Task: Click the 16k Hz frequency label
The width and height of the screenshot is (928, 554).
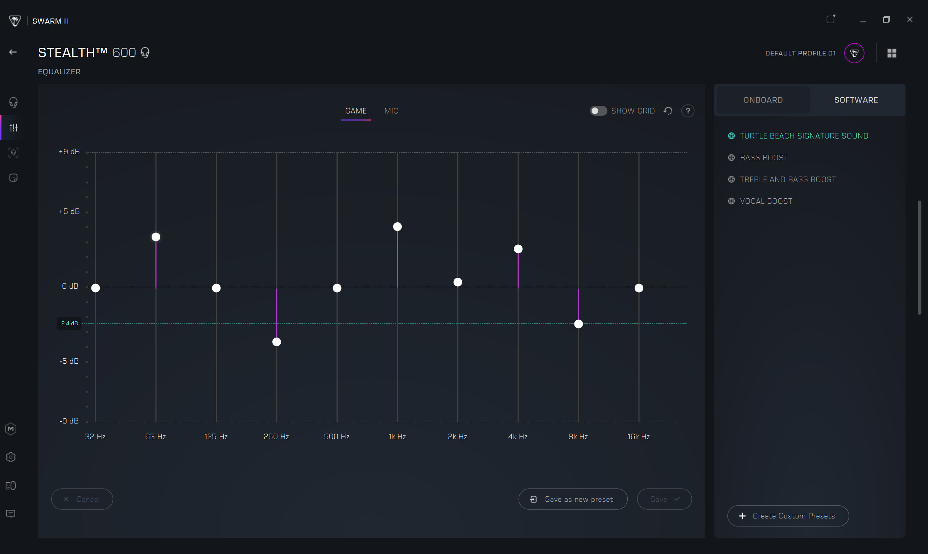Action: tap(638, 437)
